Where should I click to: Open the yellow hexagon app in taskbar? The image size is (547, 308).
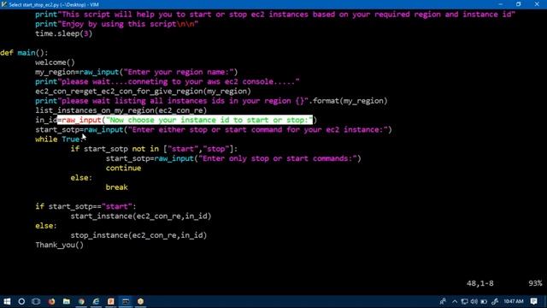pos(140,301)
